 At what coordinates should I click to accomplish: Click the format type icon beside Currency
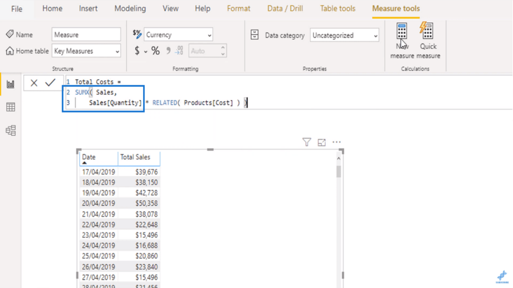137,34
